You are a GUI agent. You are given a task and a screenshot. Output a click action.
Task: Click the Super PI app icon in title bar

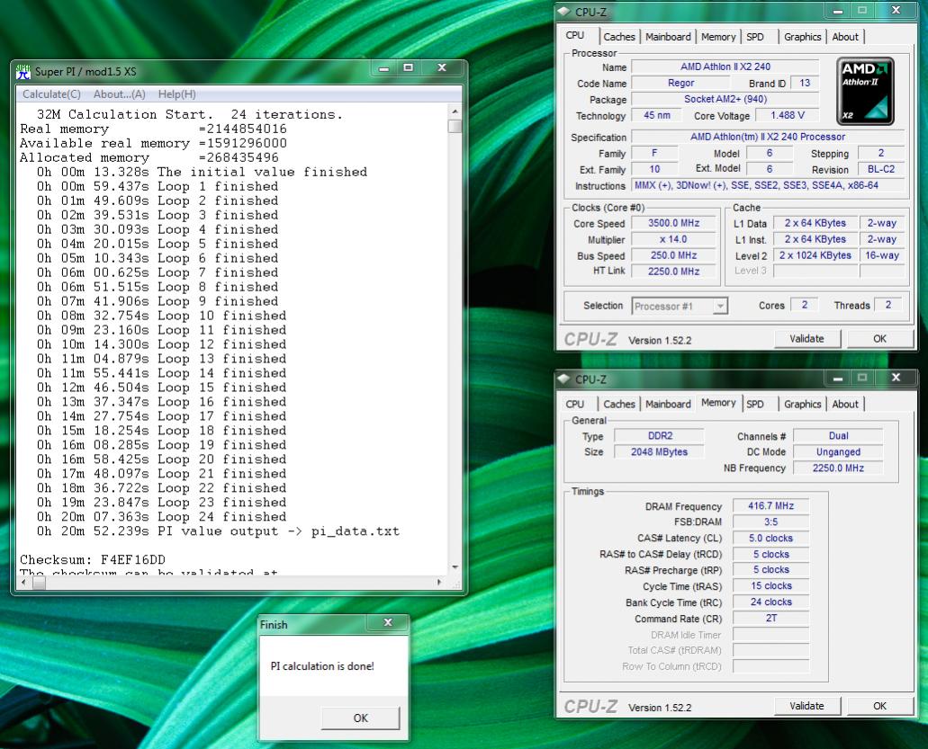tap(23, 72)
